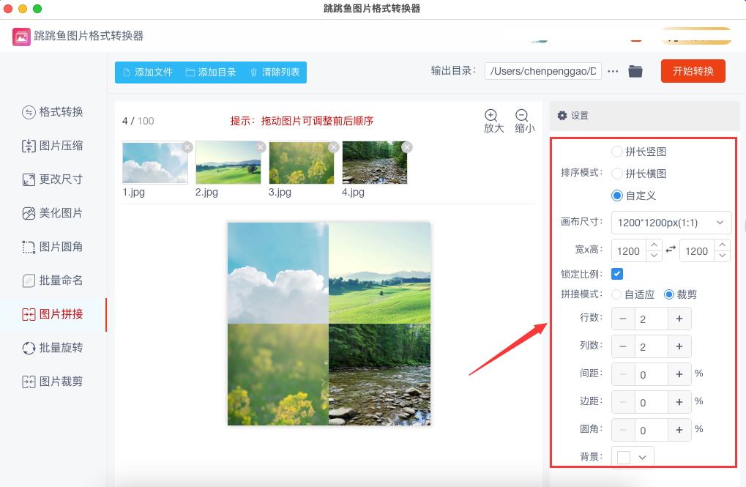Select the 3.jpg yellow flowers thumbnail
This screenshot has height=487, width=746.
(x=301, y=163)
